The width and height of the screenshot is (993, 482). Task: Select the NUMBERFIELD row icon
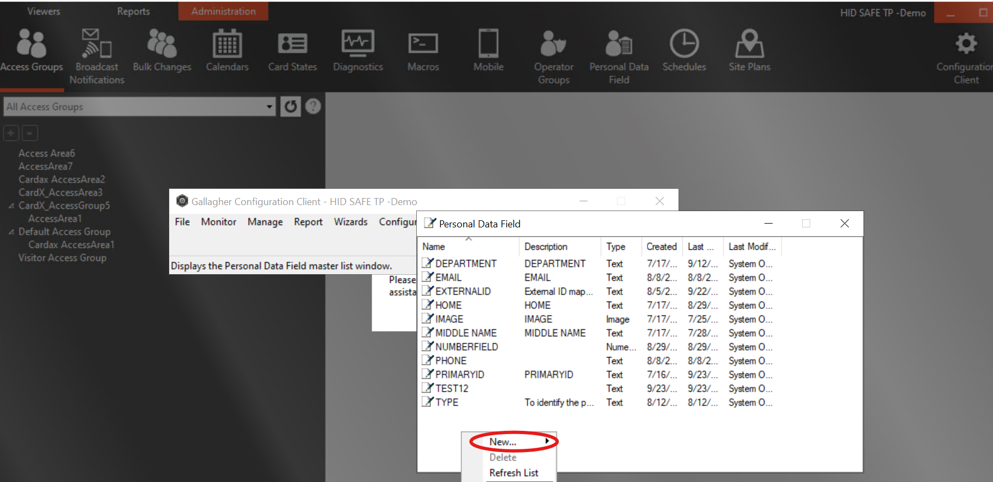point(428,347)
